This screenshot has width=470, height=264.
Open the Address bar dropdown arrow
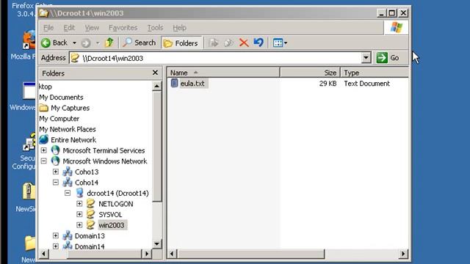tap(366, 58)
